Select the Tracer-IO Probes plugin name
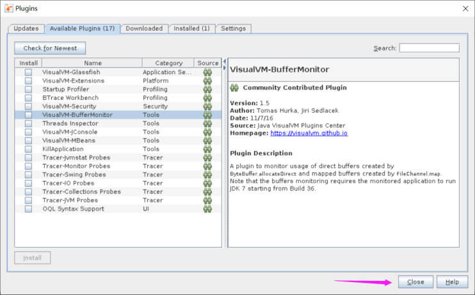The image size is (475, 295). 68,183
